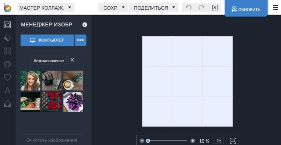Expand the Поделиться dropdown
This screenshot has width=281, height=145.
(154, 8)
